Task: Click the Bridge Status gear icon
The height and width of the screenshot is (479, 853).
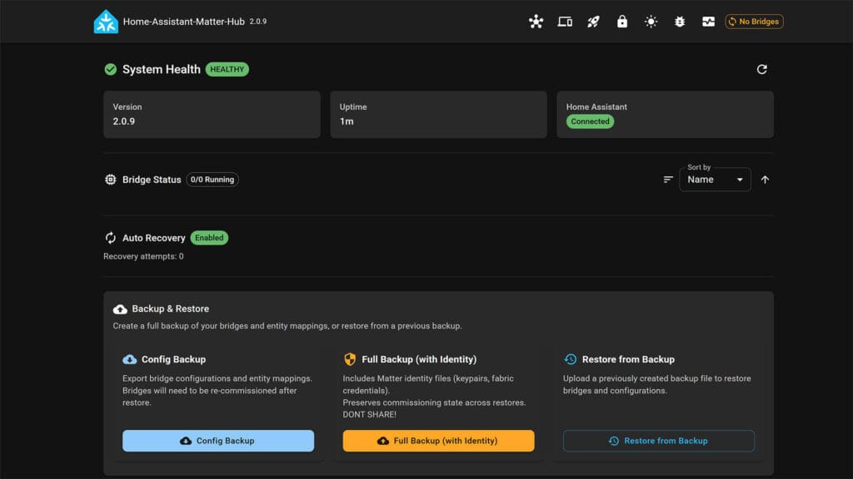Action: [110, 180]
